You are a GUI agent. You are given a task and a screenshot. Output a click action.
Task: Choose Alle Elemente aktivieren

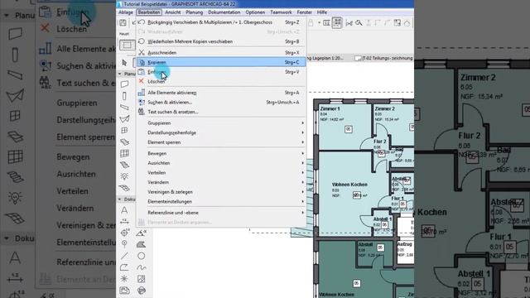click(x=221, y=93)
